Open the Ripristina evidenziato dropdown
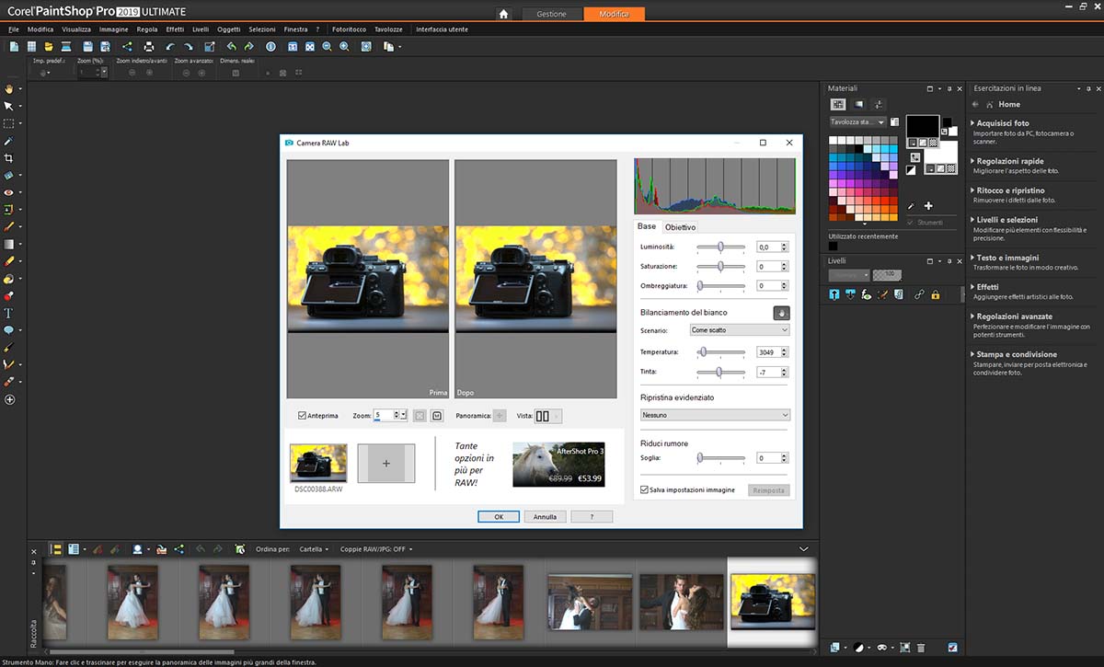Viewport: 1104px width, 667px height. tap(715, 415)
